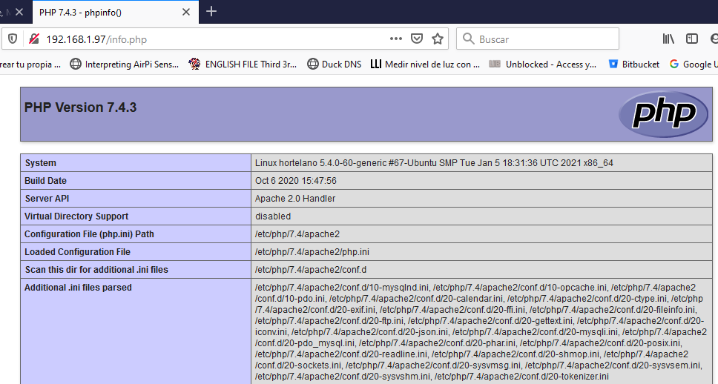Open the Duck DNS bookmark
The image size is (718, 384).
coord(335,64)
